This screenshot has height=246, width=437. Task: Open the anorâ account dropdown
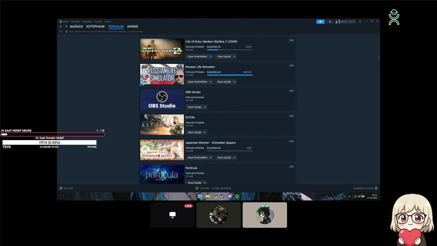346,22
